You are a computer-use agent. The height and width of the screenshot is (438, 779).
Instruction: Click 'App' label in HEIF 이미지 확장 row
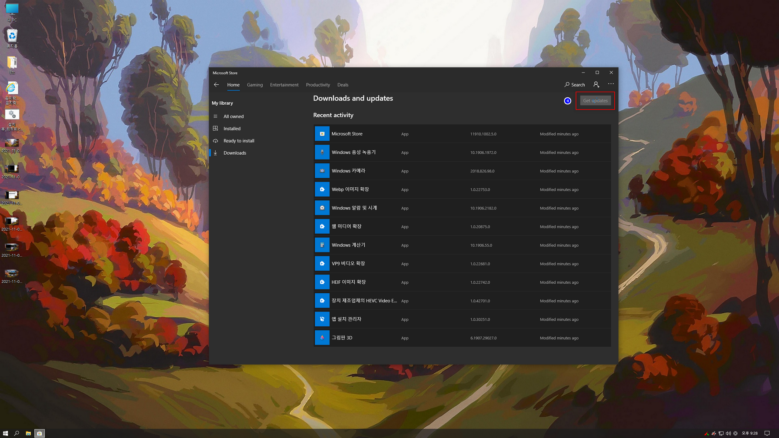405,282
